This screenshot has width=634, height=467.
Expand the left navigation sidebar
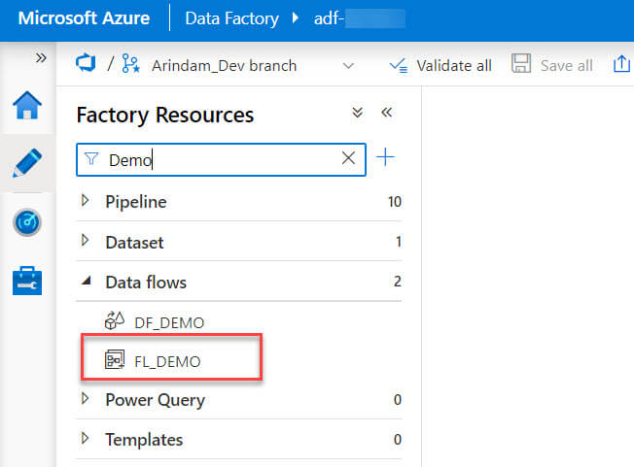pyautogui.click(x=41, y=58)
